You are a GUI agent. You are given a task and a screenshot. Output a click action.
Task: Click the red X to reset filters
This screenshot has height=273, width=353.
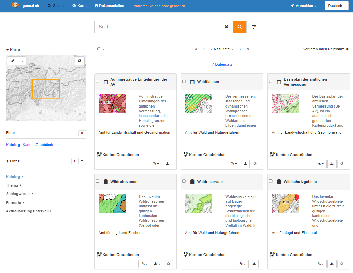82,133
